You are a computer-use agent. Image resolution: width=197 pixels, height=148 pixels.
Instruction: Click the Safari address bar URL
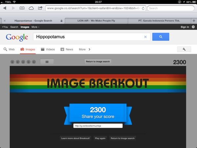94,8
